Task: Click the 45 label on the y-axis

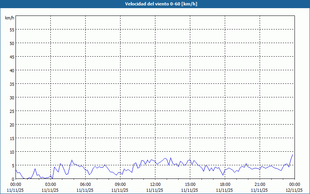Action: [12, 57]
